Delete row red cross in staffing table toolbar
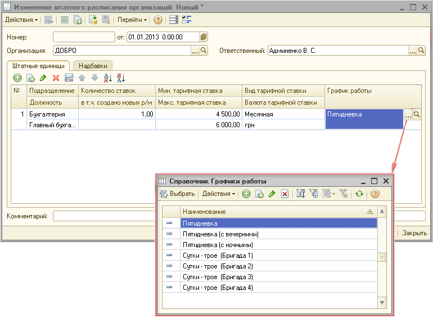Image resolution: width=433 pixels, height=318 pixels. click(x=56, y=78)
